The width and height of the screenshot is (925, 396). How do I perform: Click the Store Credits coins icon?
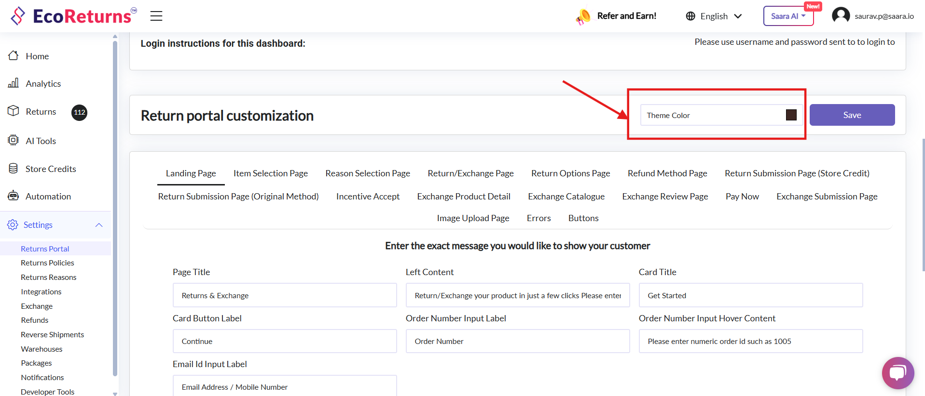click(x=14, y=169)
